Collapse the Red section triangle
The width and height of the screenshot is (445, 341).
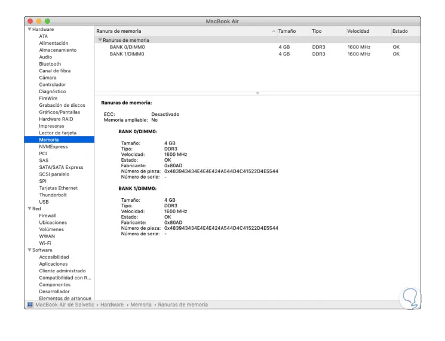click(29, 208)
